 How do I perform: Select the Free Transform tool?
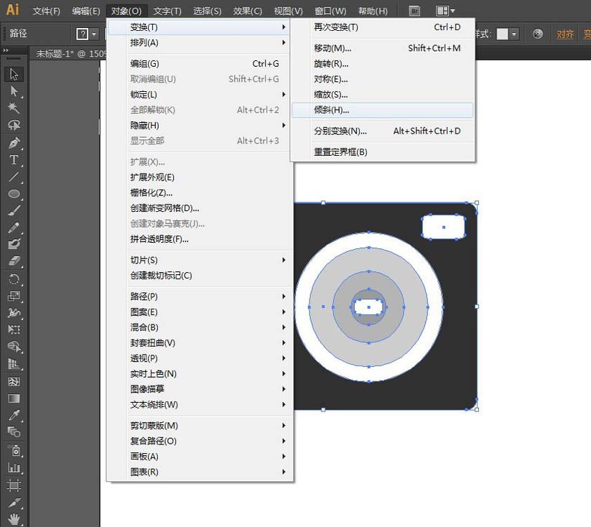pyautogui.click(x=14, y=330)
